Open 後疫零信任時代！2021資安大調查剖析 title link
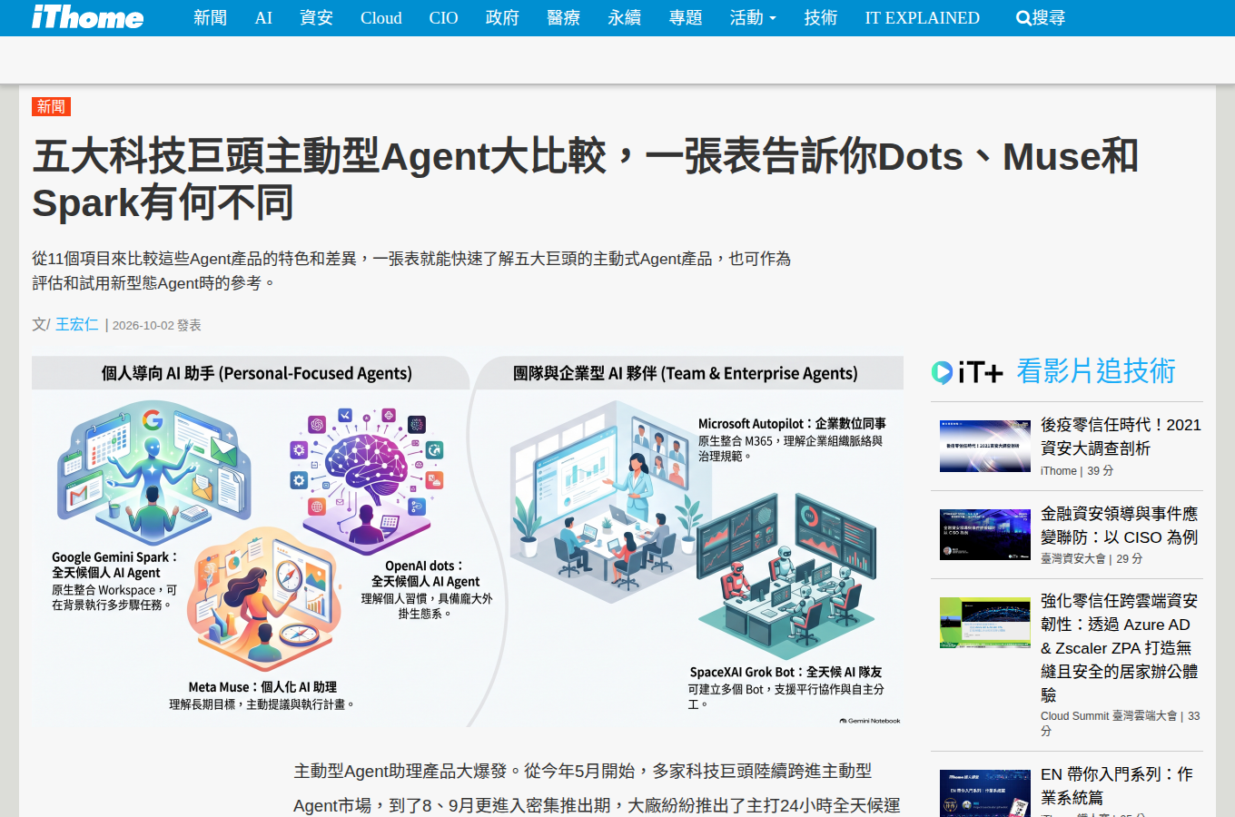This screenshot has height=817, width=1235. [1121, 437]
